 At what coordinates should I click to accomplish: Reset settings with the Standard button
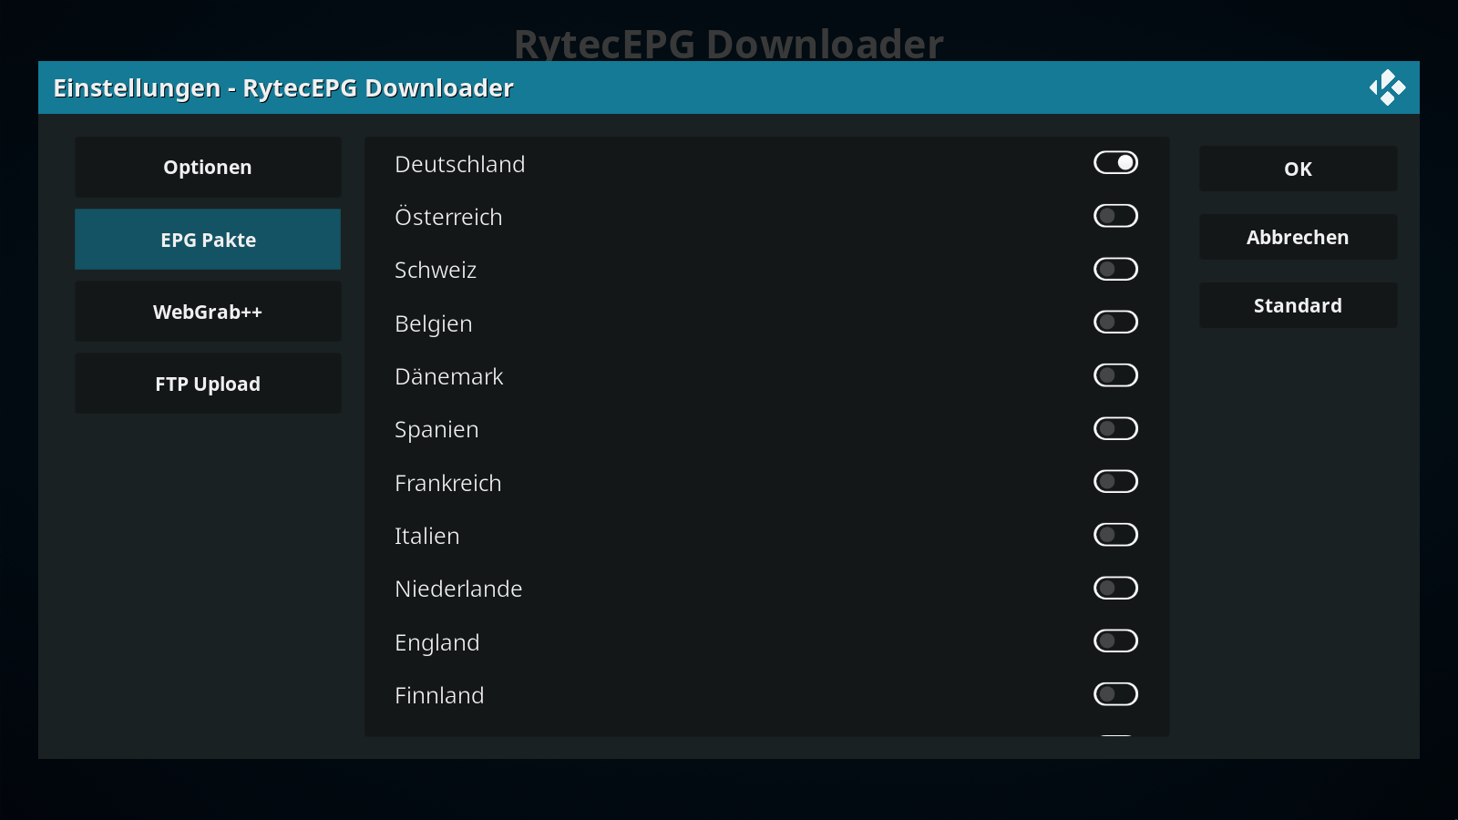(x=1298, y=305)
